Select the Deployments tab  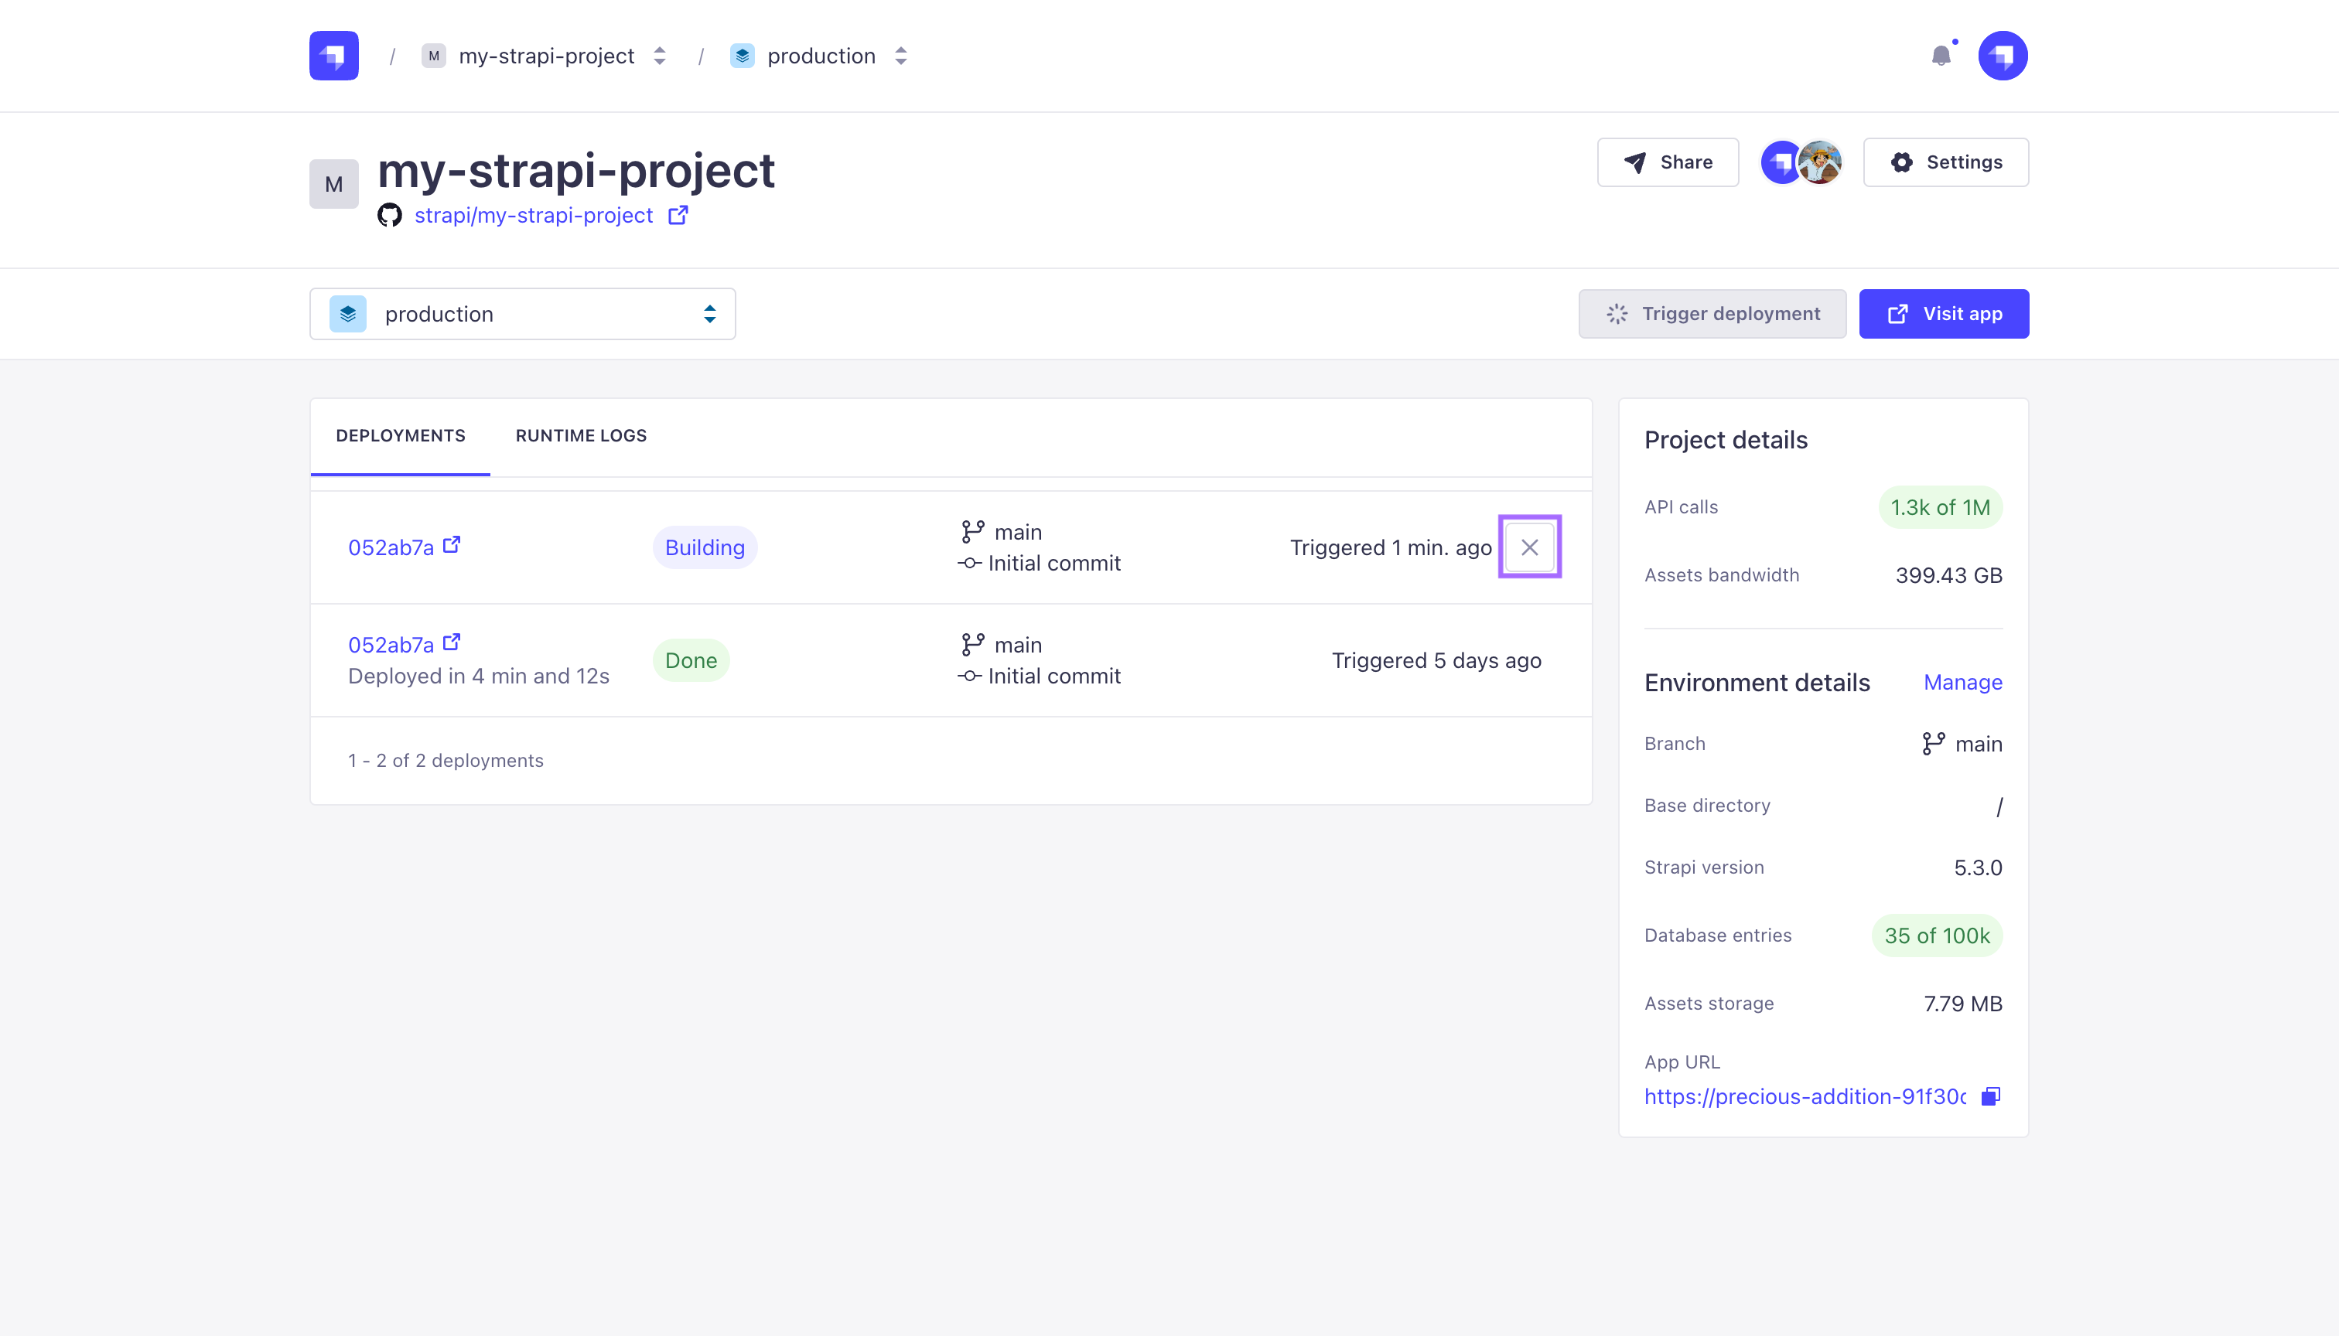[400, 436]
